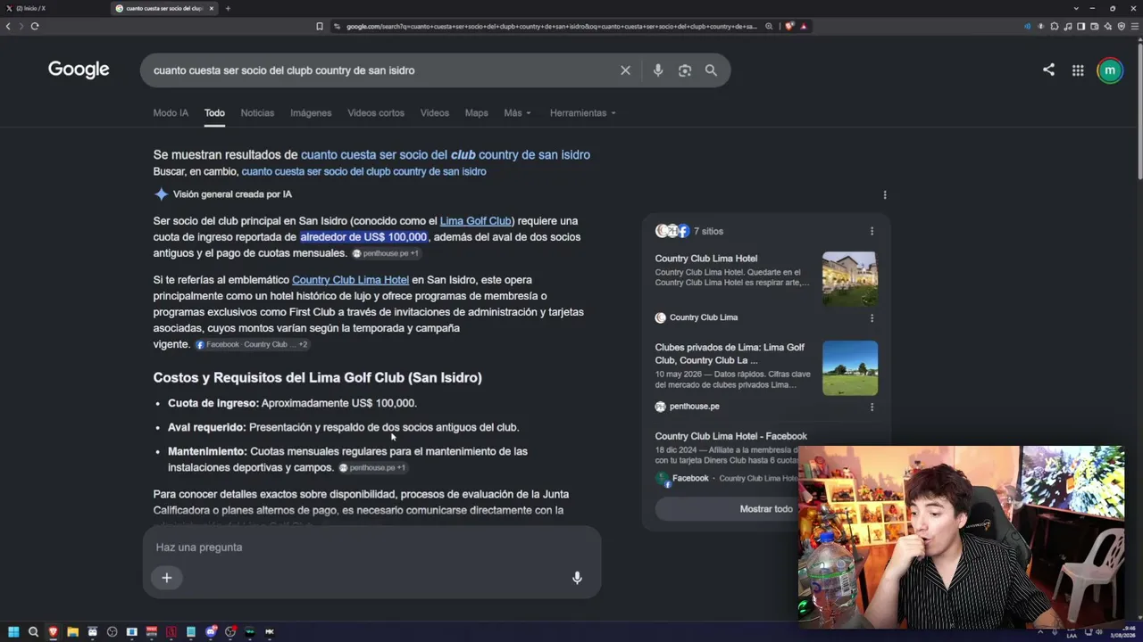Close the active Google search tab
The height and width of the screenshot is (642, 1143).
click(x=212, y=8)
